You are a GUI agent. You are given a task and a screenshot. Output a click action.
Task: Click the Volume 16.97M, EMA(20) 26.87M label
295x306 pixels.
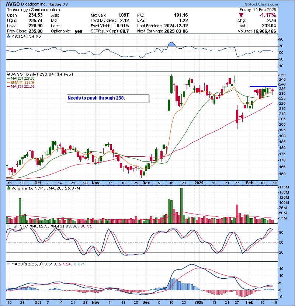click(x=45, y=188)
